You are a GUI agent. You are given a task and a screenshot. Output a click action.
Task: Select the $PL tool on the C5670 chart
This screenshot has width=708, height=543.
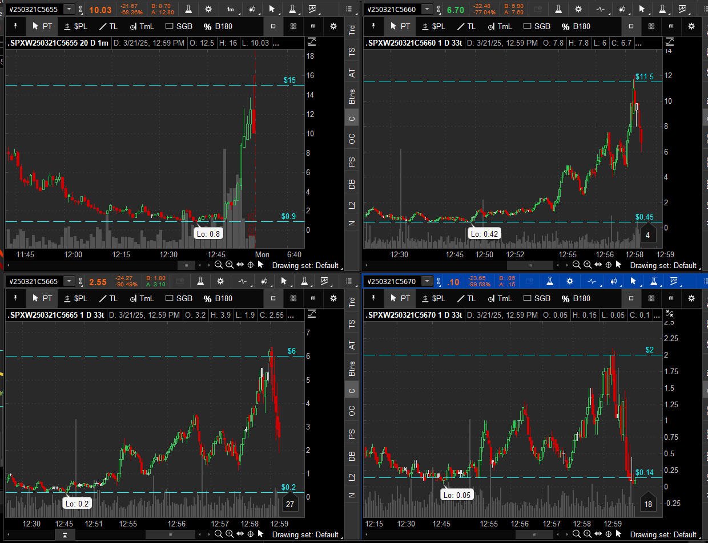pyautogui.click(x=434, y=298)
